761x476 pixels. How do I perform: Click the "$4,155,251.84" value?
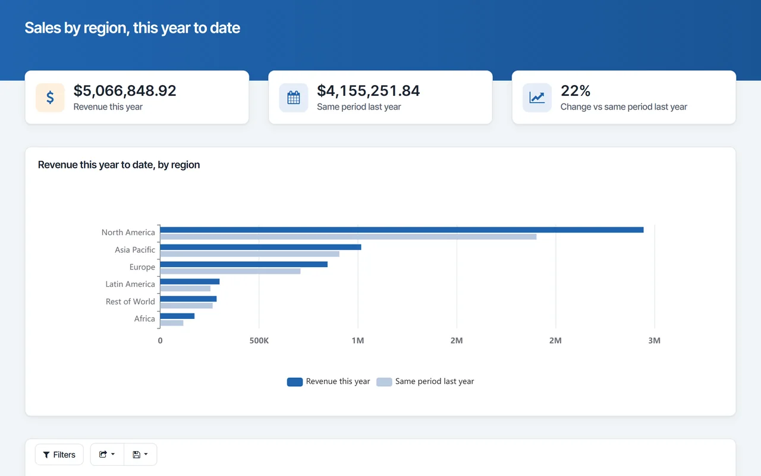pos(369,90)
